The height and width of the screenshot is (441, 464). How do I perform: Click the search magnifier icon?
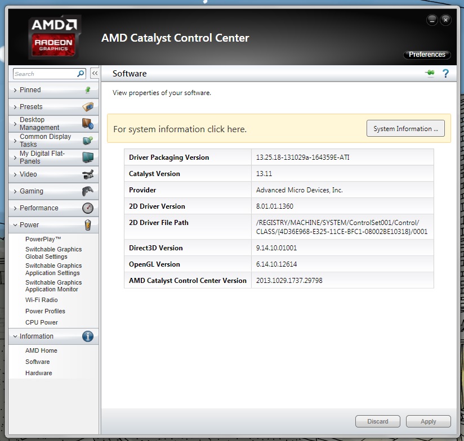click(x=81, y=74)
